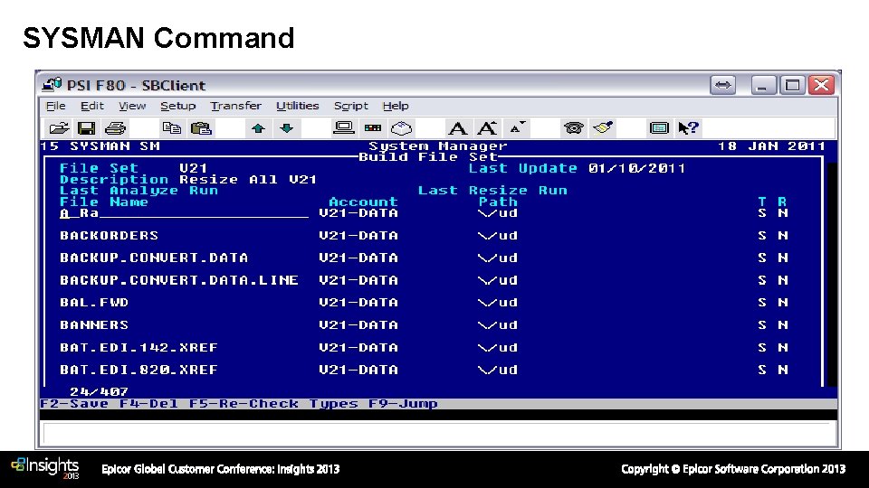Screen dimensions: 869x488
Task: Open the Setup menu
Action: coord(178,106)
